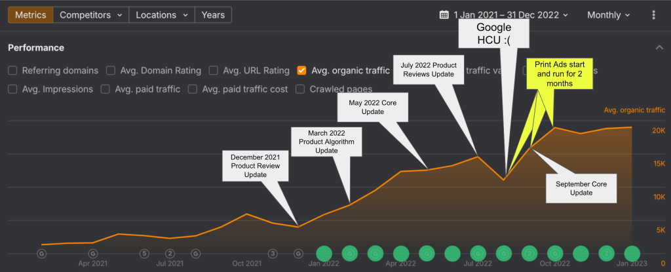Enable the Referring domains checkbox
The image size is (671, 272).
[x=13, y=70]
